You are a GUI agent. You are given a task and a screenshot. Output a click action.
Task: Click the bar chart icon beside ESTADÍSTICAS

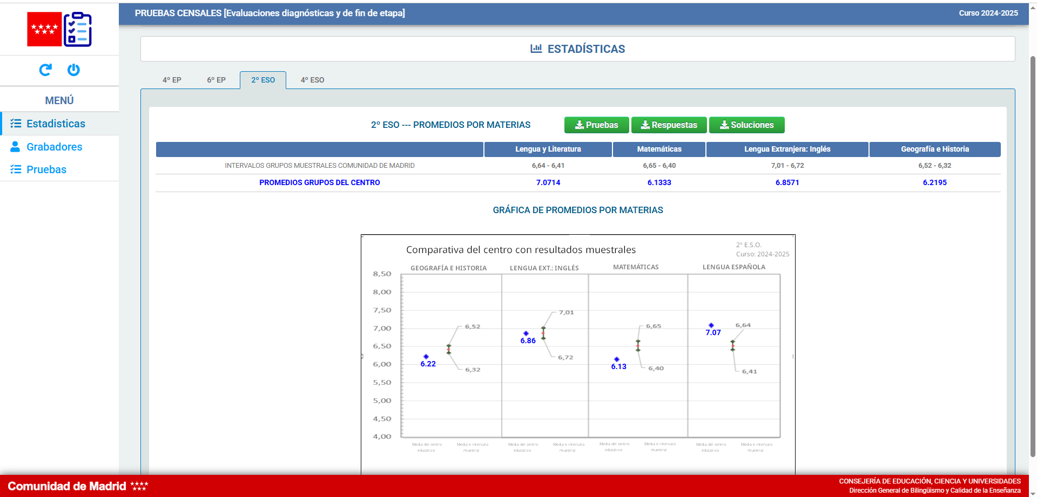536,49
